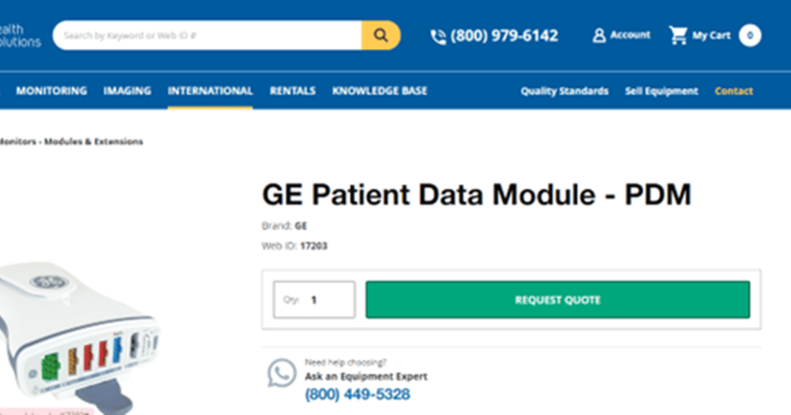The width and height of the screenshot is (791, 415).
Task: Click the WhatsApp phone icon near Ask an Equipment Expert
Action: point(281,373)
